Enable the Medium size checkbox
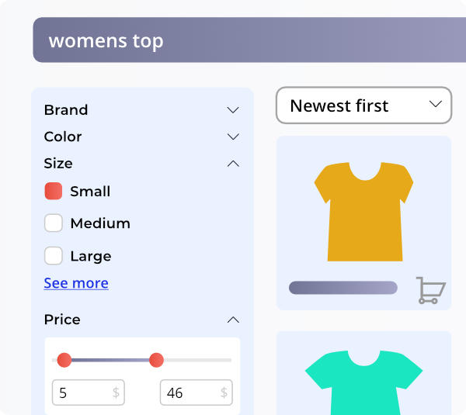 (x=54, y=223)
